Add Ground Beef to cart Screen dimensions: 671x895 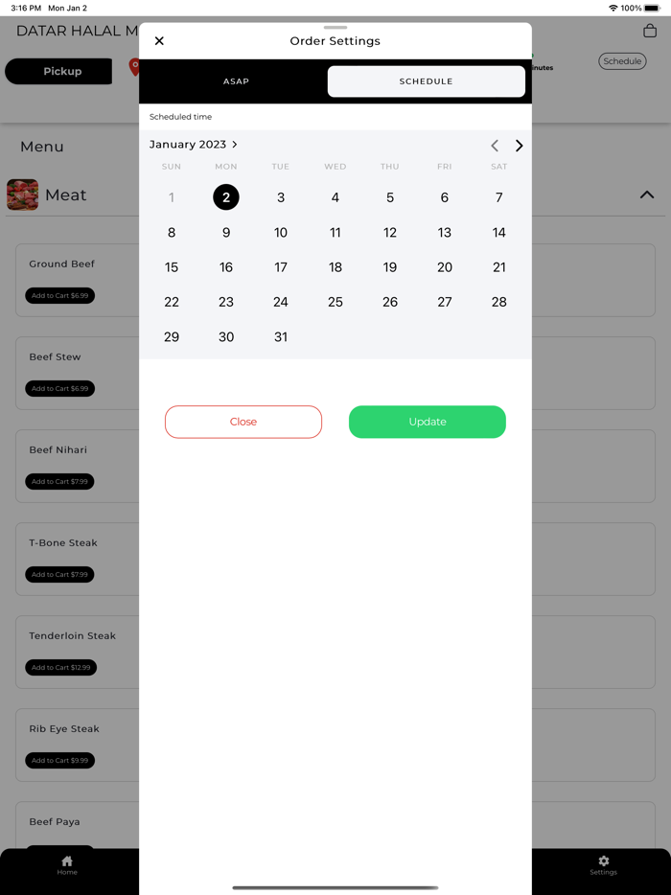pyautogui.click(x=60, y=296)
